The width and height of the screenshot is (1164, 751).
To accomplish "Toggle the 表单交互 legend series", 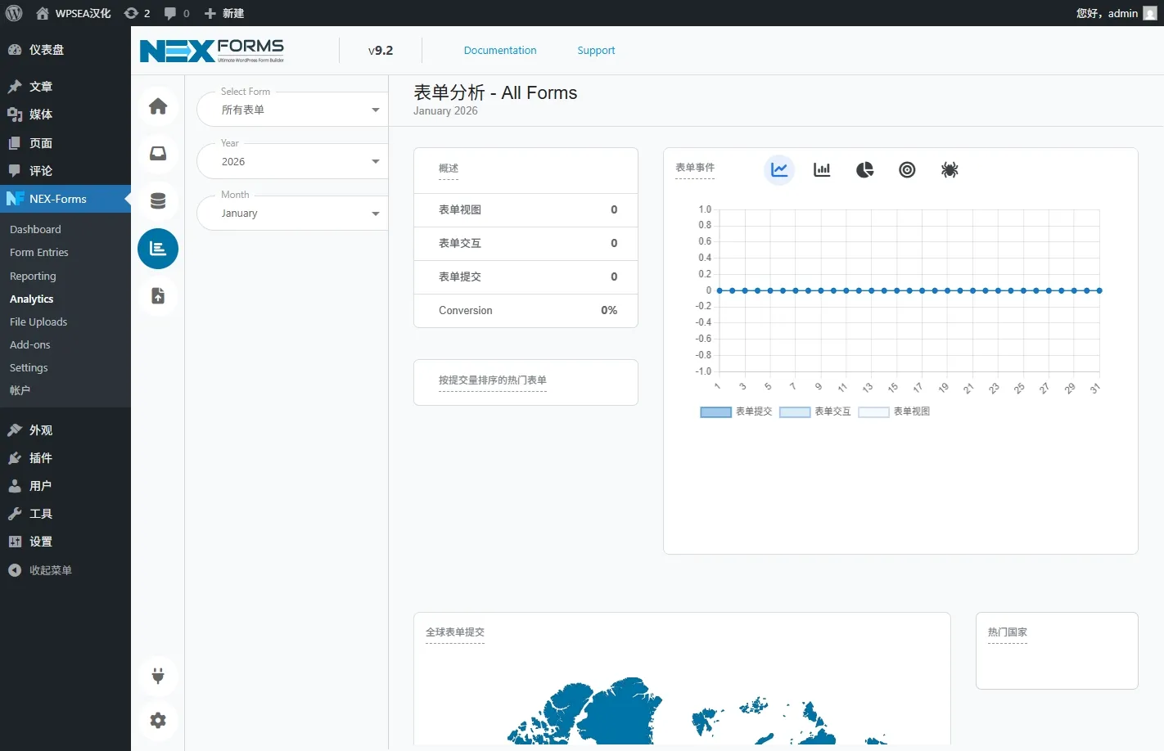I will [x=815, y=411].
